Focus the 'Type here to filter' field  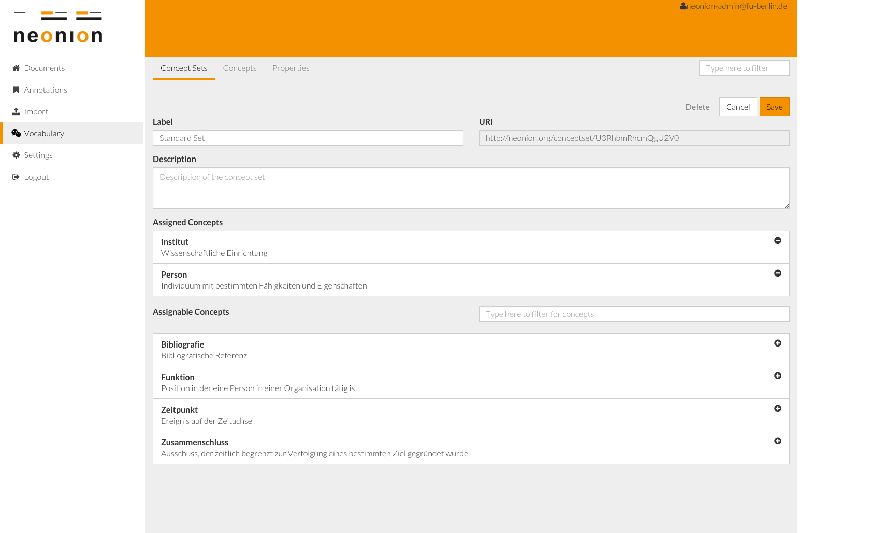tap(744, 68)
